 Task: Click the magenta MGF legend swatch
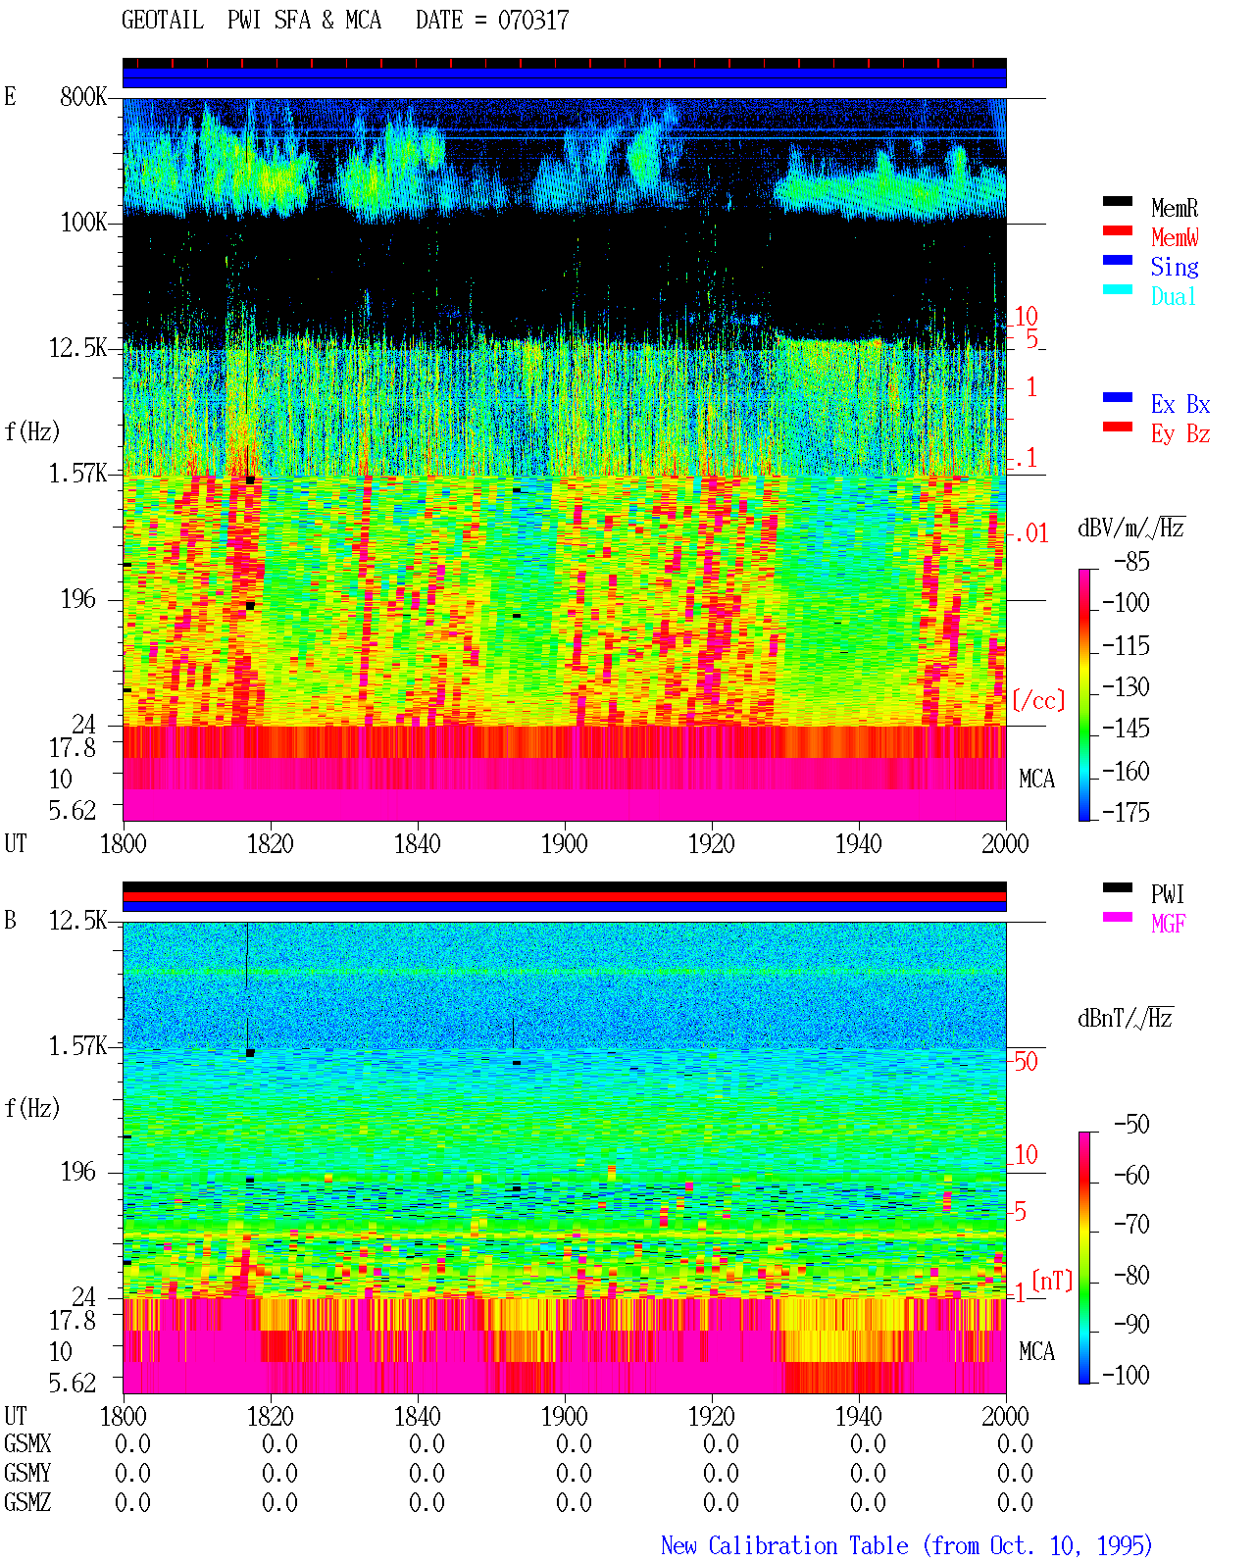pos(1118,918)
